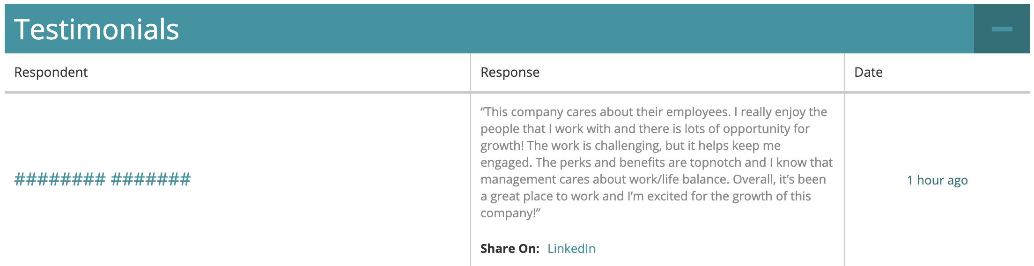Click the first hashed word of respondent name
The height and width of the screenshot is (266, 1034).
click(x=60, y=179)
